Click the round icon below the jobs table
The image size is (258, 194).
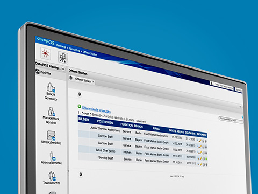point(81,174)
